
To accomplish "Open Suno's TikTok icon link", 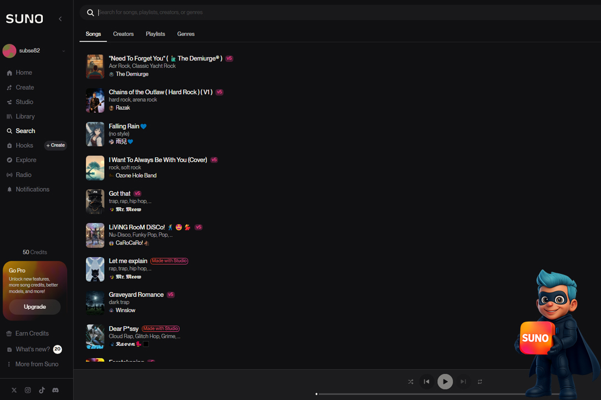I will pos(42,391).
